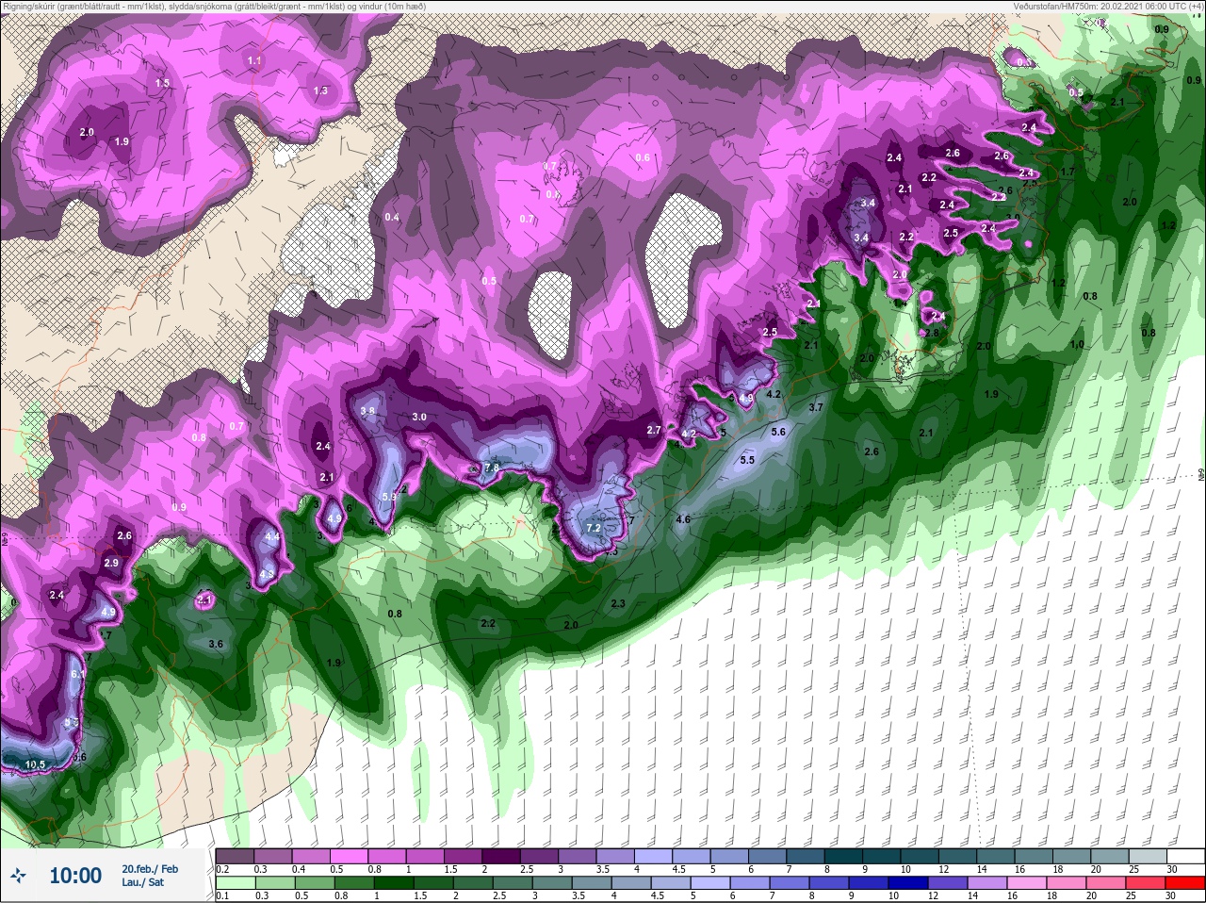Viewport: 1206px width, 903px height.
Task: Click the 2.7 snowfall value on map
Action: 654,430
